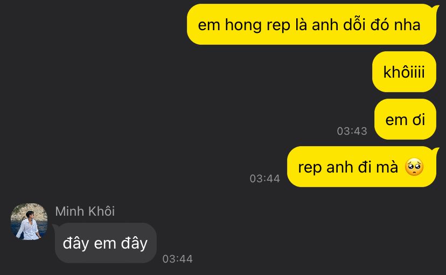
Task: Click the 03:44 timestamp beside the yellow bubble
Action: [264, 178]
